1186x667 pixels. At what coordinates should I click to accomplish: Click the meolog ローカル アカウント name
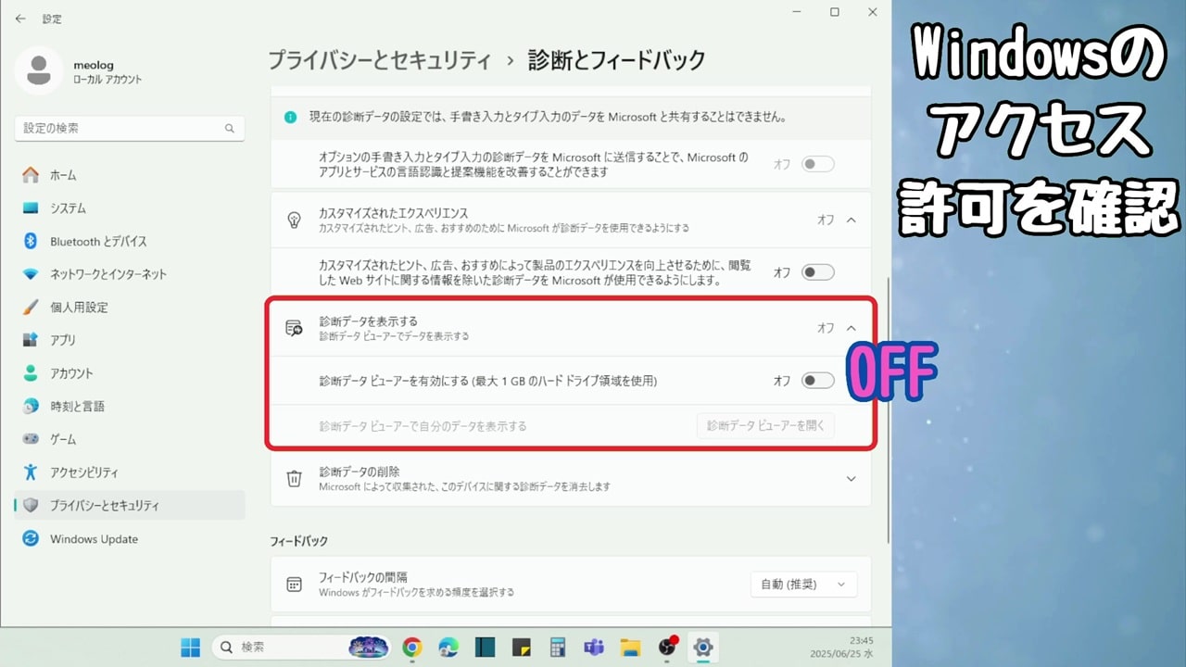coord(107,72)
